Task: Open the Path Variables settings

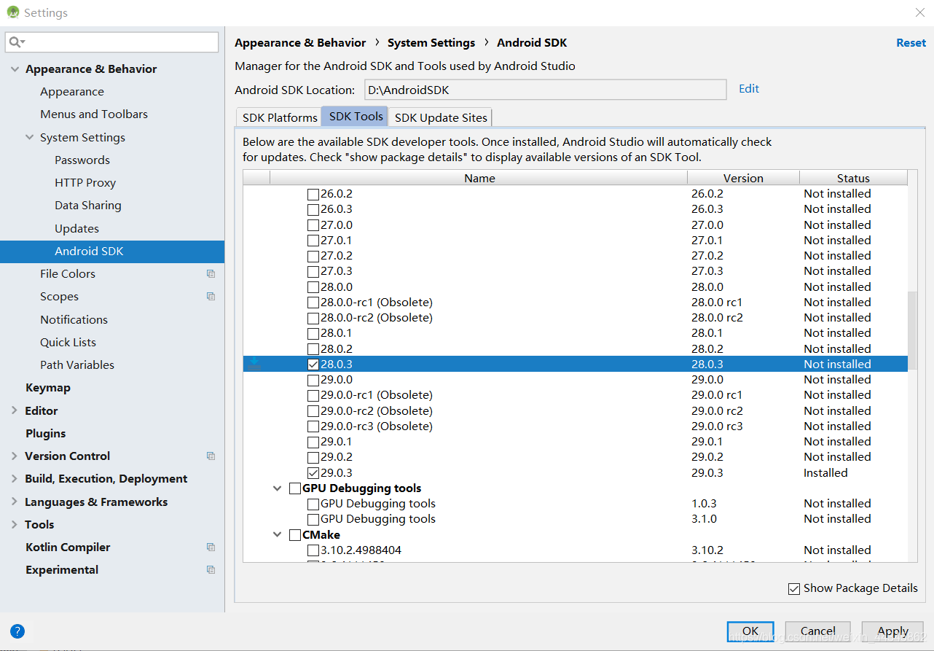Action: (x=77, y=365)
